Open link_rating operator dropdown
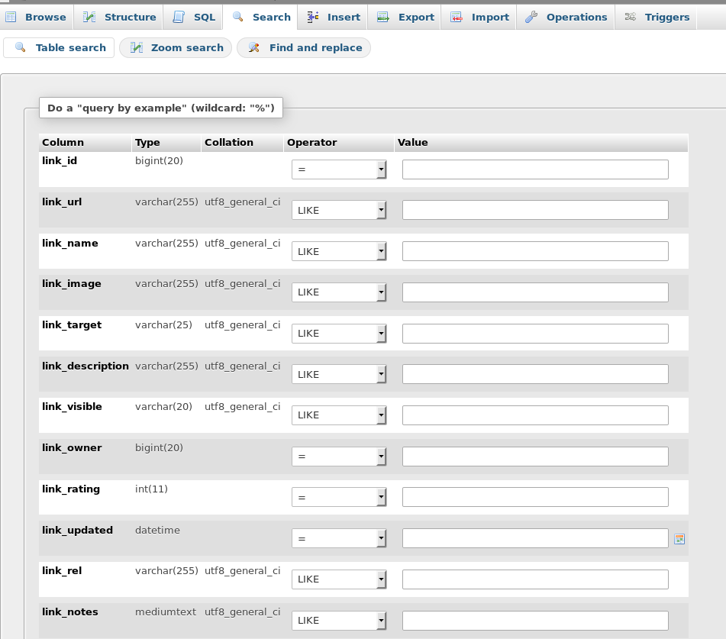The width and height of the screenshot is (726, 639). (338, 497)
